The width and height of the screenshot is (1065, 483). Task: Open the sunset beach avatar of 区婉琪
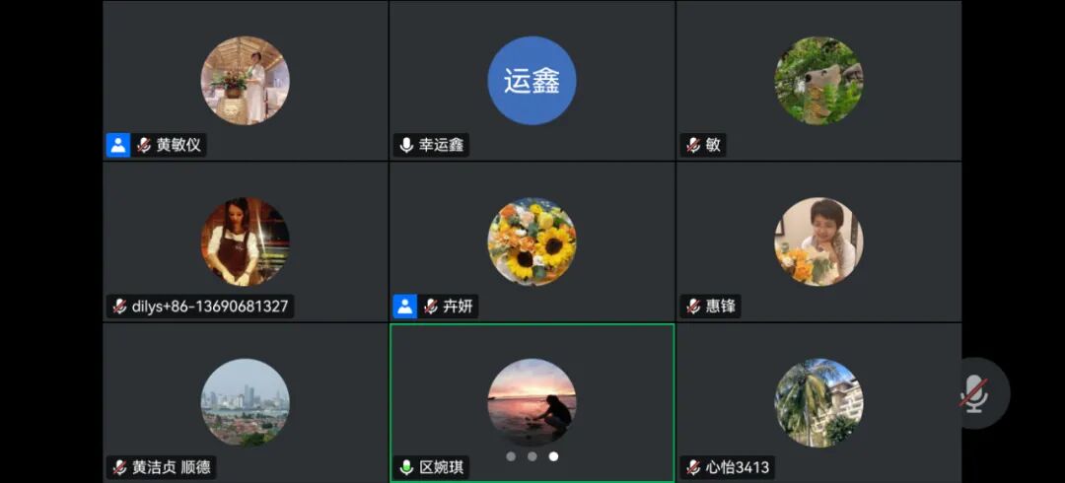point(532,403)
